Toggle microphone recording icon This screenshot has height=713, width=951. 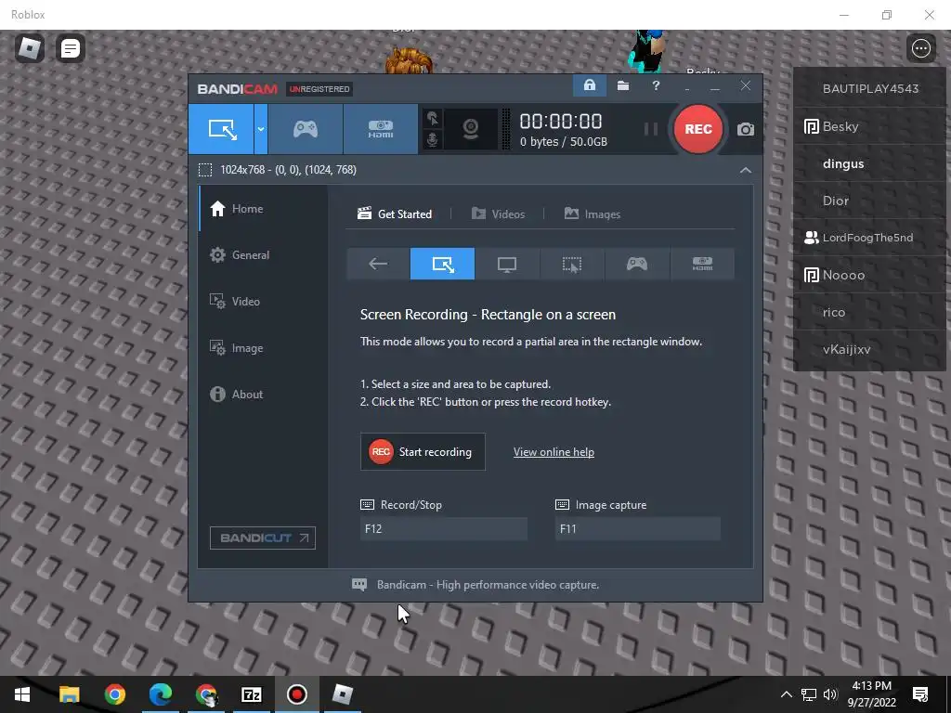(433, 139)
